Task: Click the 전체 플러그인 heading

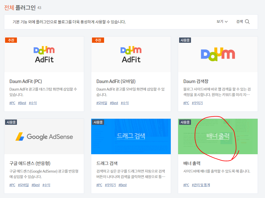Action: [20, 8]
